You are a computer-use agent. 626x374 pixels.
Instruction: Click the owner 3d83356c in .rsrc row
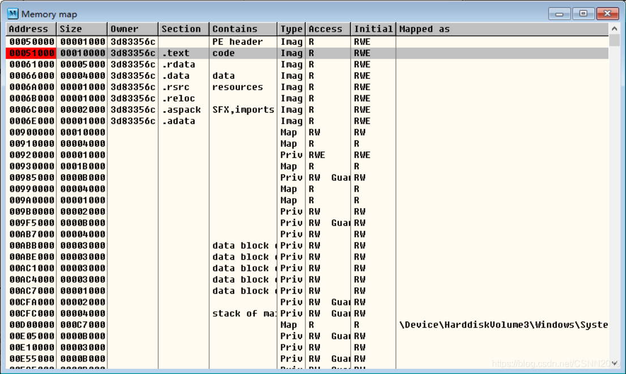click(x=132, y=87)
